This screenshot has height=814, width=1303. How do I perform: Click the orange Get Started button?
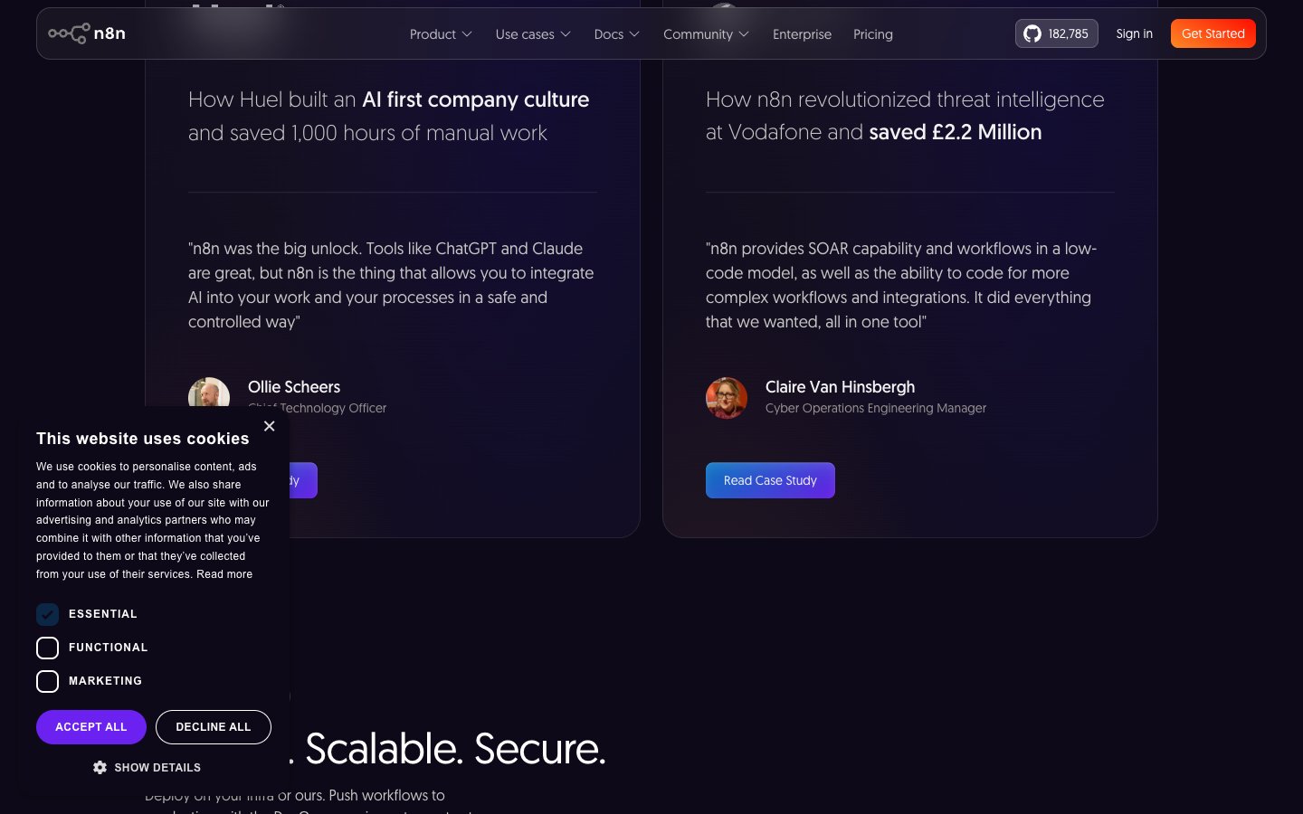click(1213, 33)
